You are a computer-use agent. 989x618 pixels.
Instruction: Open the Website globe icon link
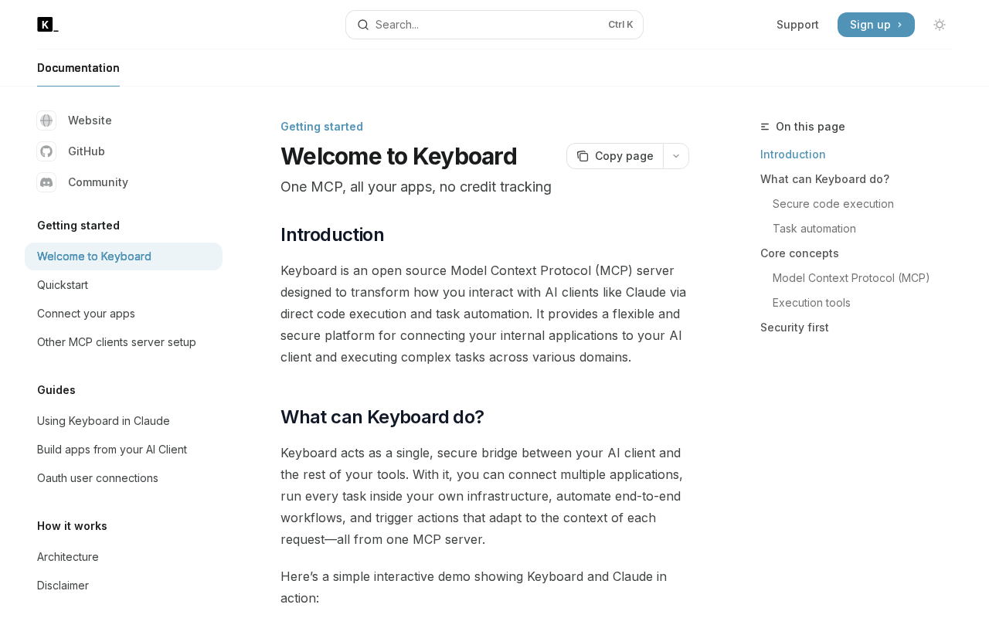[x=46, y=121]
